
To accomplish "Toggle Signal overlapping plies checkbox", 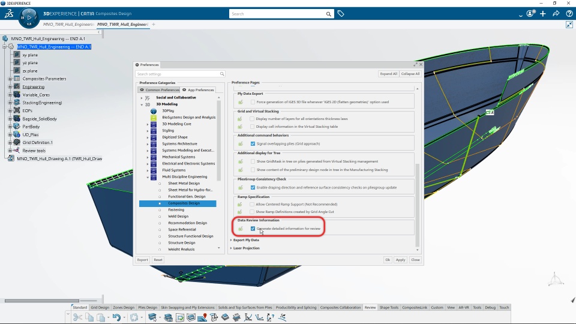I will [253, 143].
